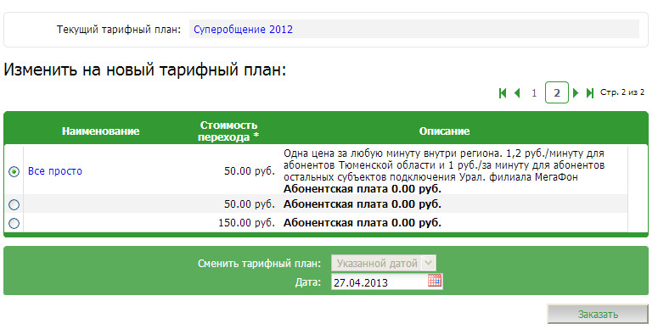
Task: Click the 150.00 руб. cost cell
Action: (246, 222)
